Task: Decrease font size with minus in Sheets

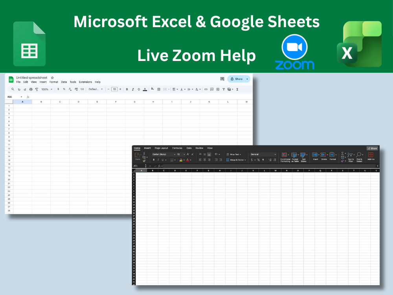Action: coord(108,89)
